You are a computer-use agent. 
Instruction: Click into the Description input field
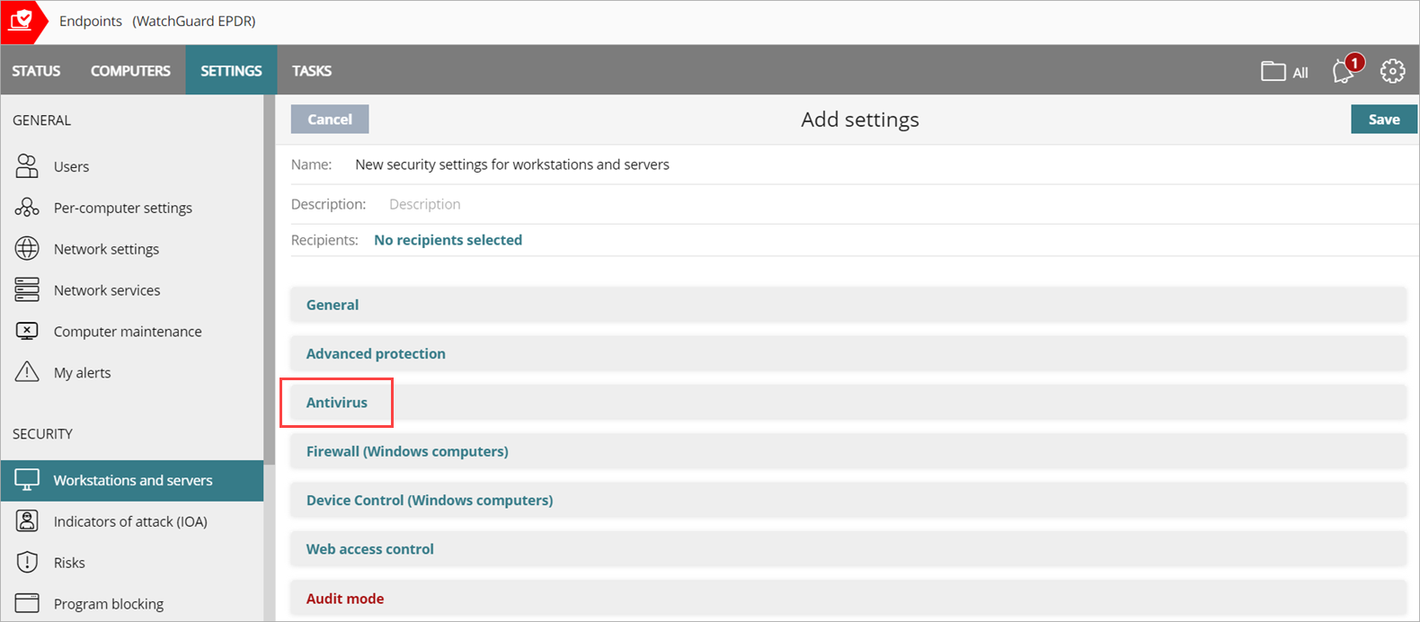tap(629, 204)
